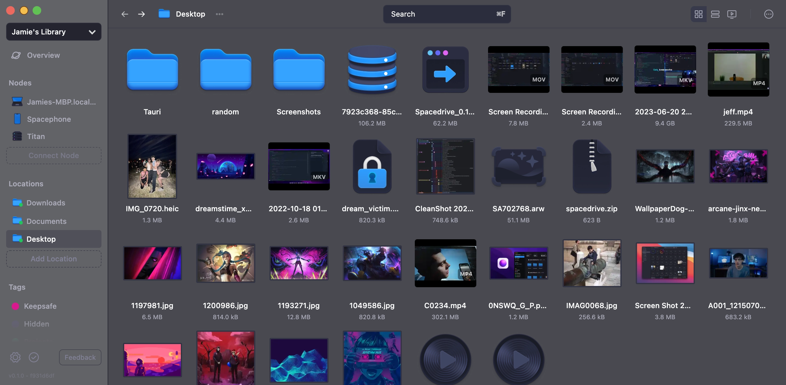This screenshot has height=385, width=786.
Task: Open the three-dot menu at top right
Action: (768, 14)
